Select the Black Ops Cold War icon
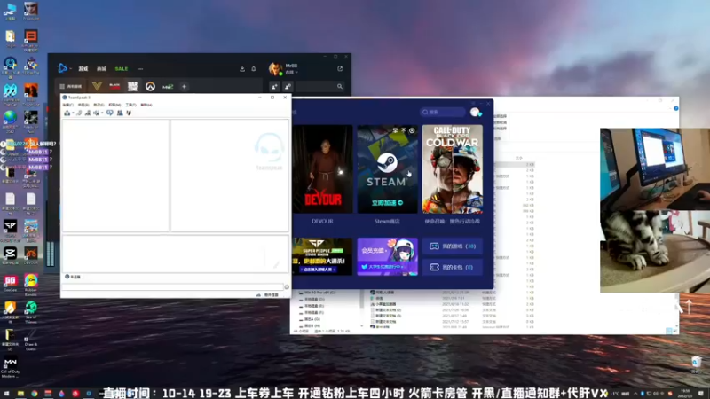This screenshot has height=399, width=710. click(114, 86)
